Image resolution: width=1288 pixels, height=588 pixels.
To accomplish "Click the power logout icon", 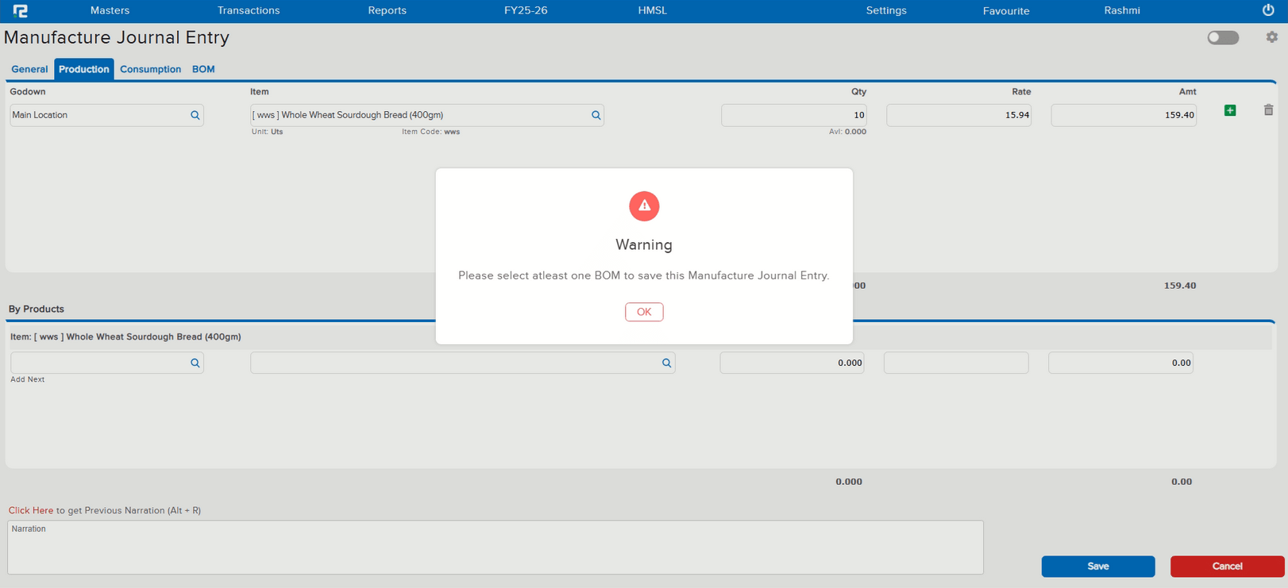I will pyautogui.click(x=1268, y=10).
